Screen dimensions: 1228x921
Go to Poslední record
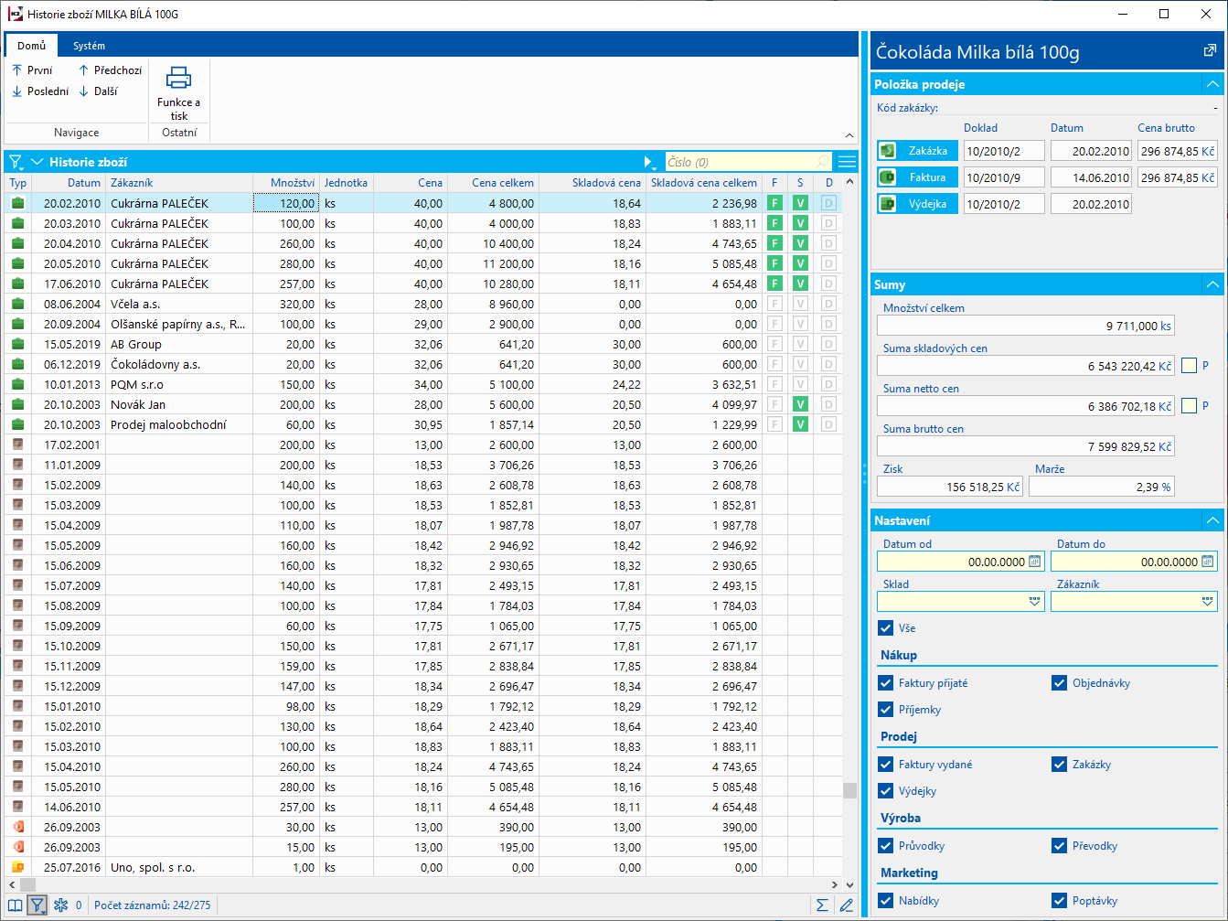(40, 91)
